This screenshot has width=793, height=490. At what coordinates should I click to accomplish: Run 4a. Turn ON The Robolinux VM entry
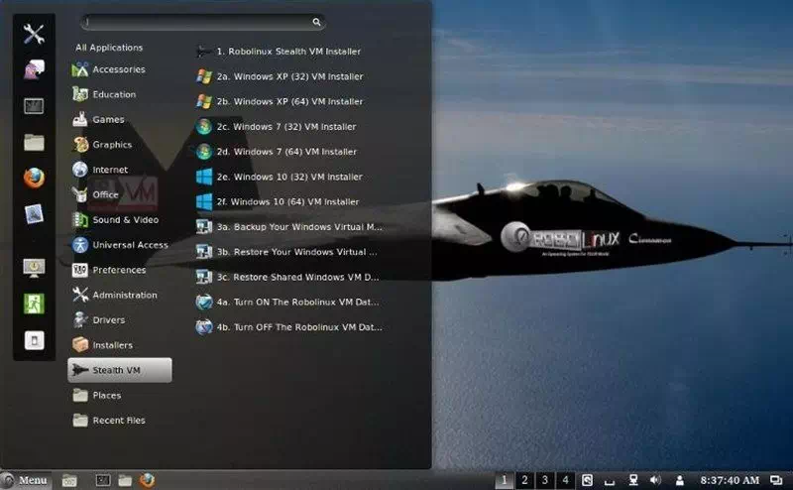(x=287, y=302)
